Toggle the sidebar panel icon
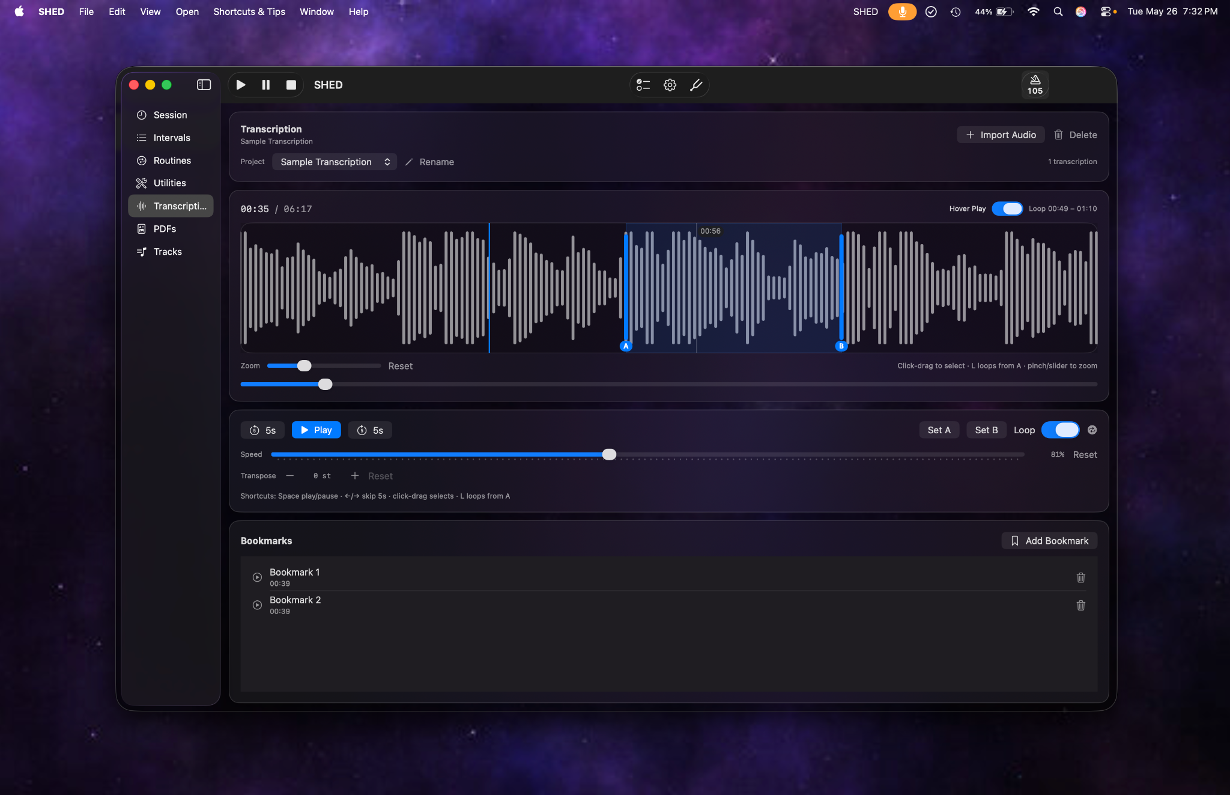This screenshot has width=1230, height=795. 204,85
